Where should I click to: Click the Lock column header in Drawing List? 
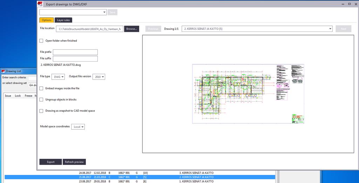point(18,96)
